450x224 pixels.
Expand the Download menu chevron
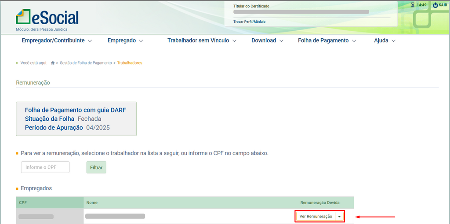pos(281,41)
